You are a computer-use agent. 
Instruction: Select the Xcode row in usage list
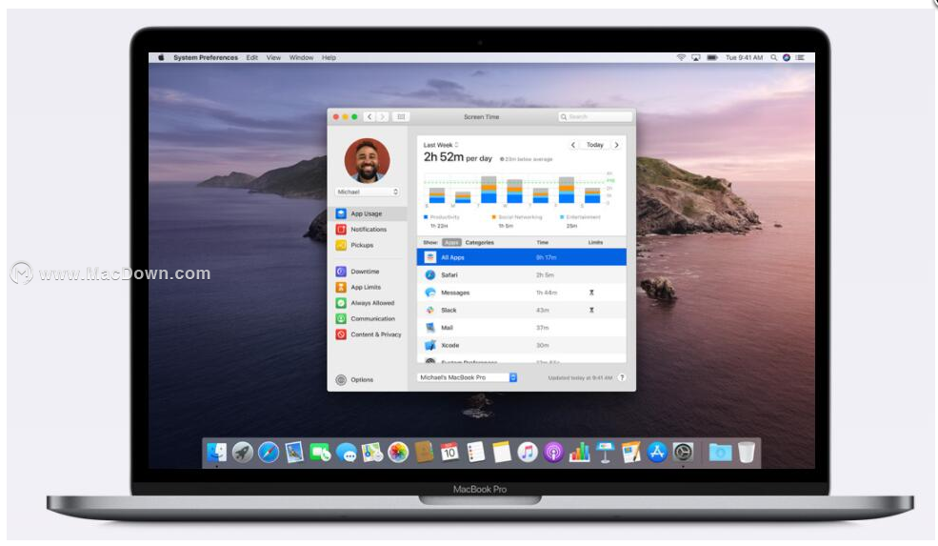[x=521, y=345]
